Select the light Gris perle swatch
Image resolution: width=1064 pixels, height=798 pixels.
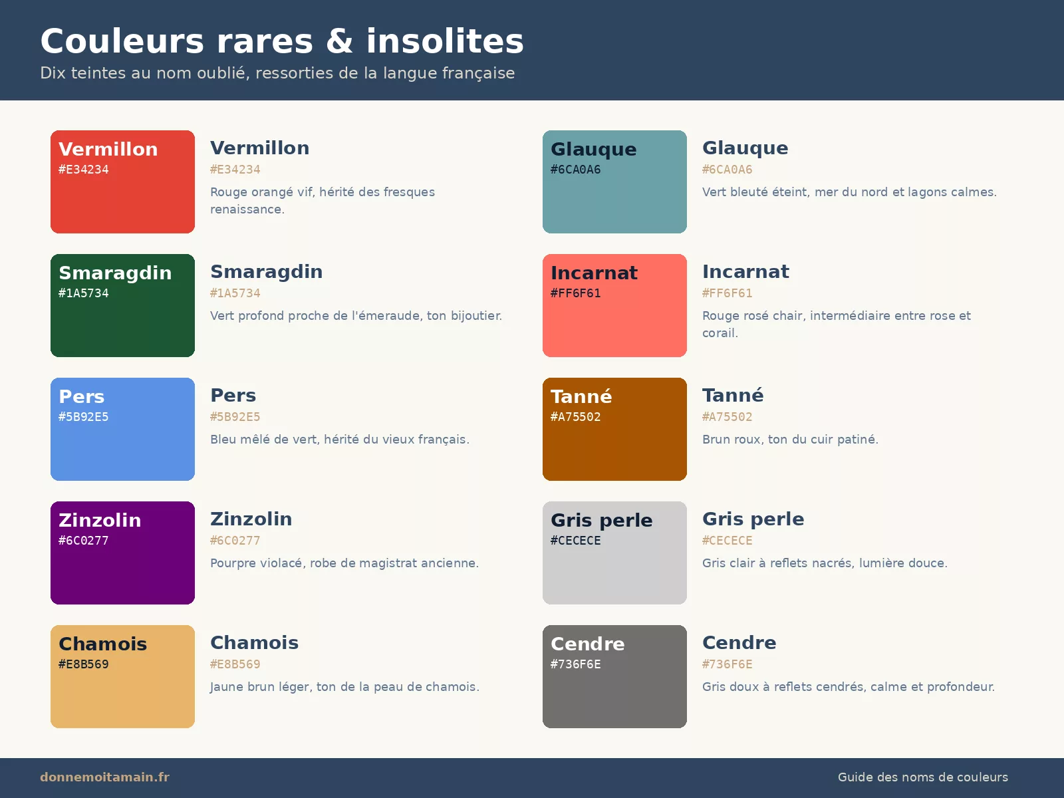coord(614,553)
